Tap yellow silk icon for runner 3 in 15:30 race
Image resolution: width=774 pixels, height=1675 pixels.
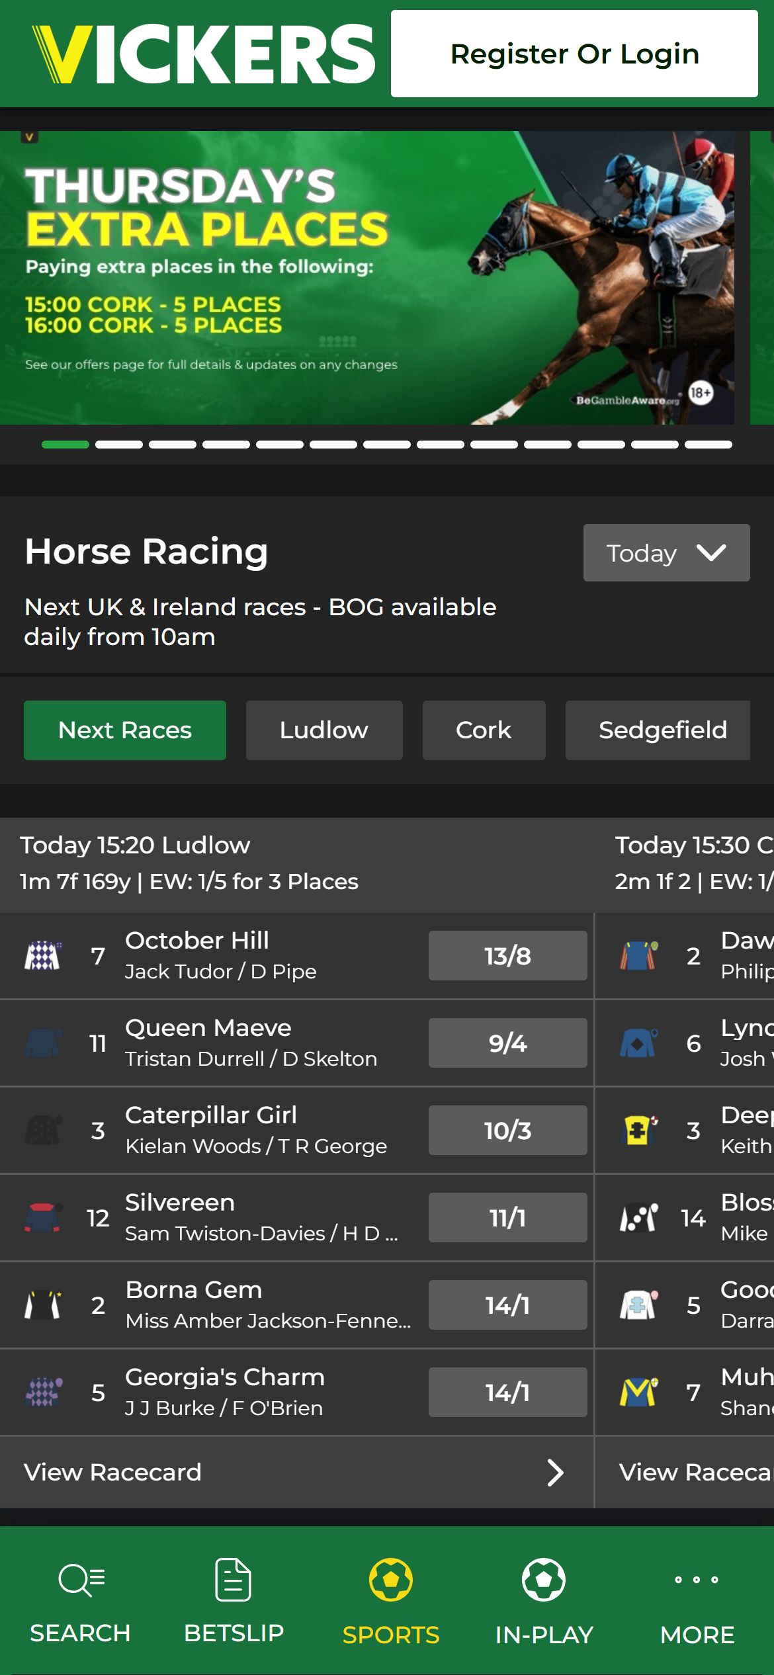(x=639, y=1130)
